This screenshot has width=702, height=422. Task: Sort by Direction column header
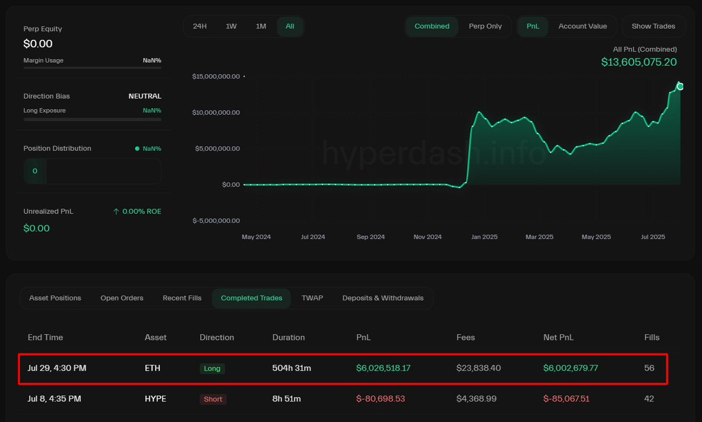217,337
